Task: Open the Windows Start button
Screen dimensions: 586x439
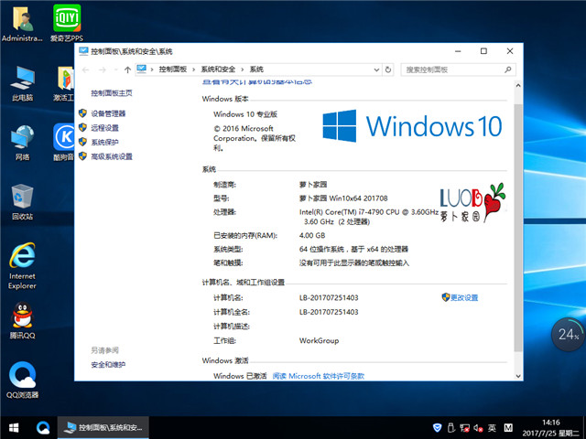Action: point(14,428)
